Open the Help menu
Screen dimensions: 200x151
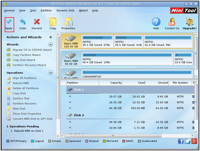(95, 11)
